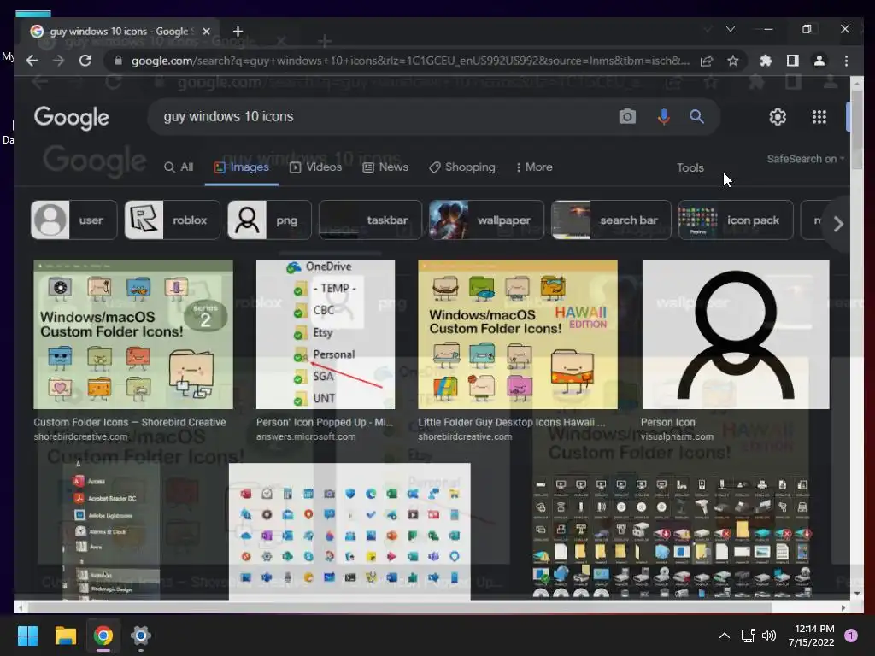Open the Tools filter options
This screenshot has width=875, height=656.
point(690,167)
